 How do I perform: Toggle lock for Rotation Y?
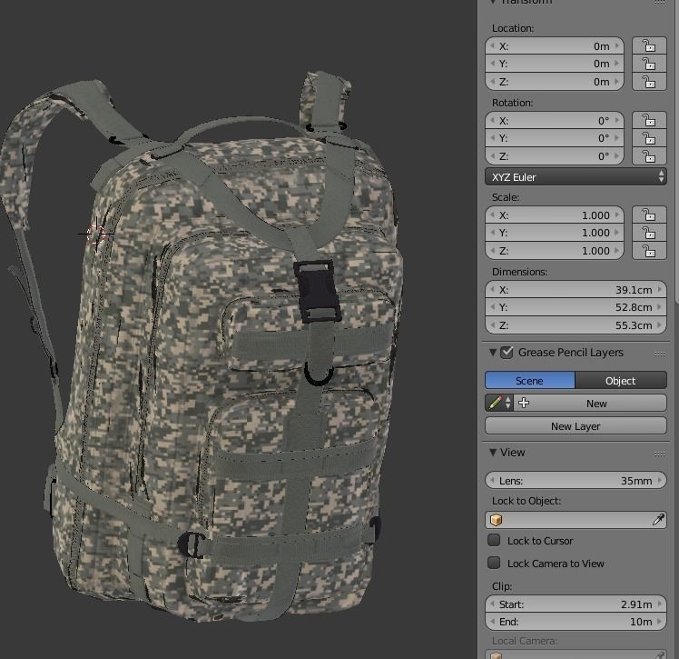tap(649, 138)
